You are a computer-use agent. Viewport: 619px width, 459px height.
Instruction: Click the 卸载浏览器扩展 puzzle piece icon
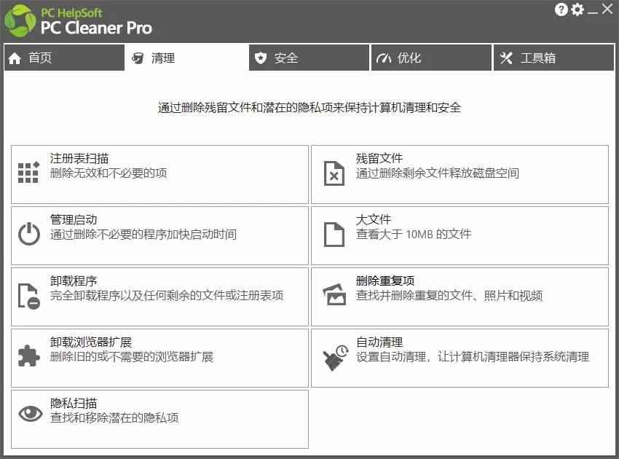tap(29, 356)
